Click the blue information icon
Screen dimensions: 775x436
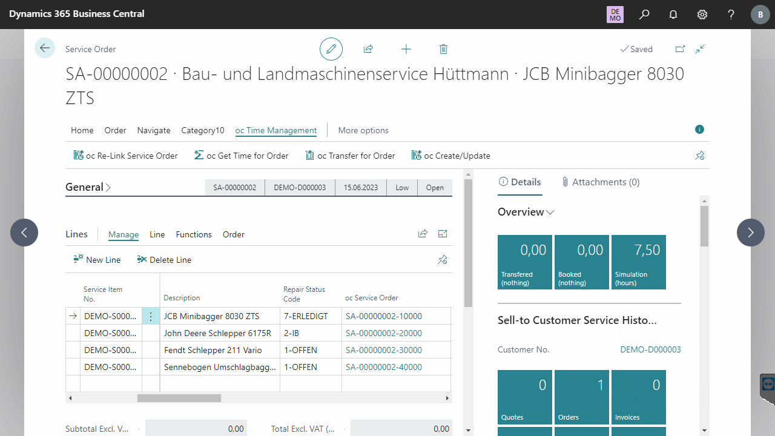700,129
